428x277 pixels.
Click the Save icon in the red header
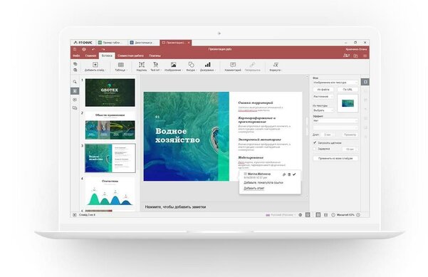pyautogui.click(x=75, y=49)
